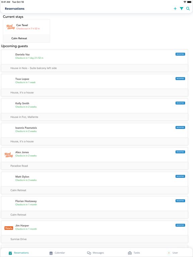
Task: Click 'House, it's a house' under Txus Lopez
Action: coord(22,92)
